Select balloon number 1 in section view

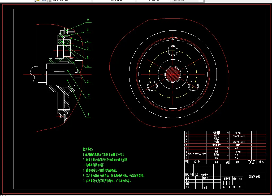tap(88, 114)
